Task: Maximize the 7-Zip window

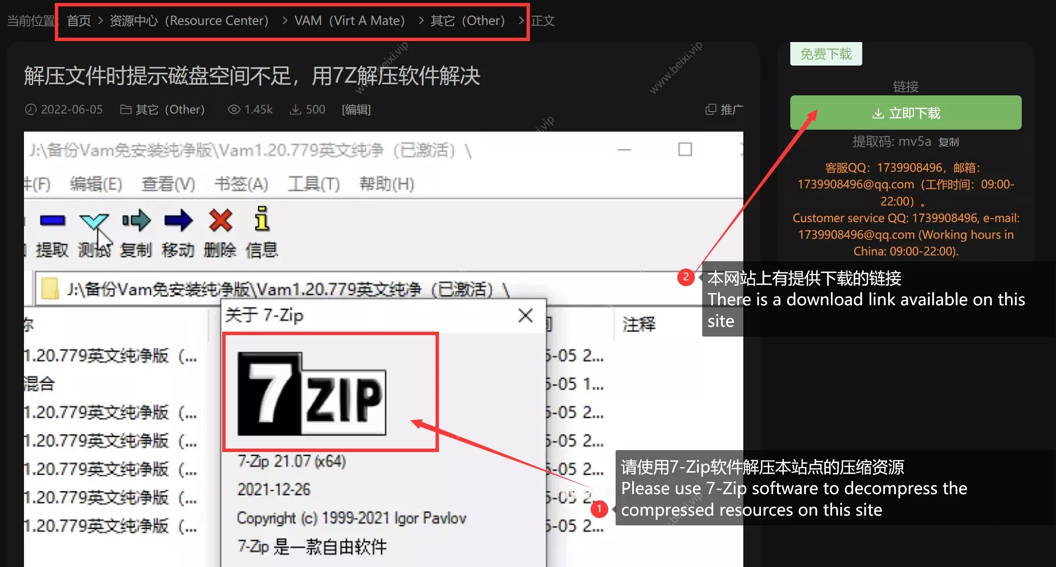Action: pos(685,149)
